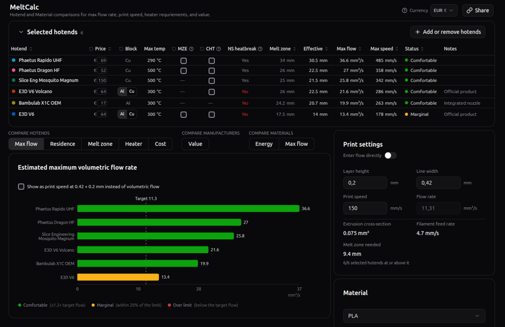Click the E3D V6 blue color dot
The height and width of the screenshot is (327, 505).
(x=14, y=114)
